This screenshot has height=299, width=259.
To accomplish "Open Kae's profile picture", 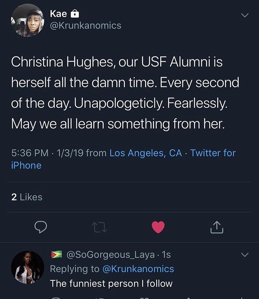I will (x=28, y=20).
